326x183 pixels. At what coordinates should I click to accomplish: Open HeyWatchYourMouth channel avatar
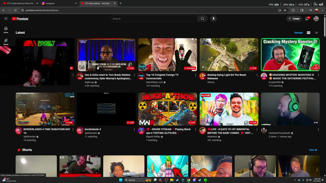(264, 130)
